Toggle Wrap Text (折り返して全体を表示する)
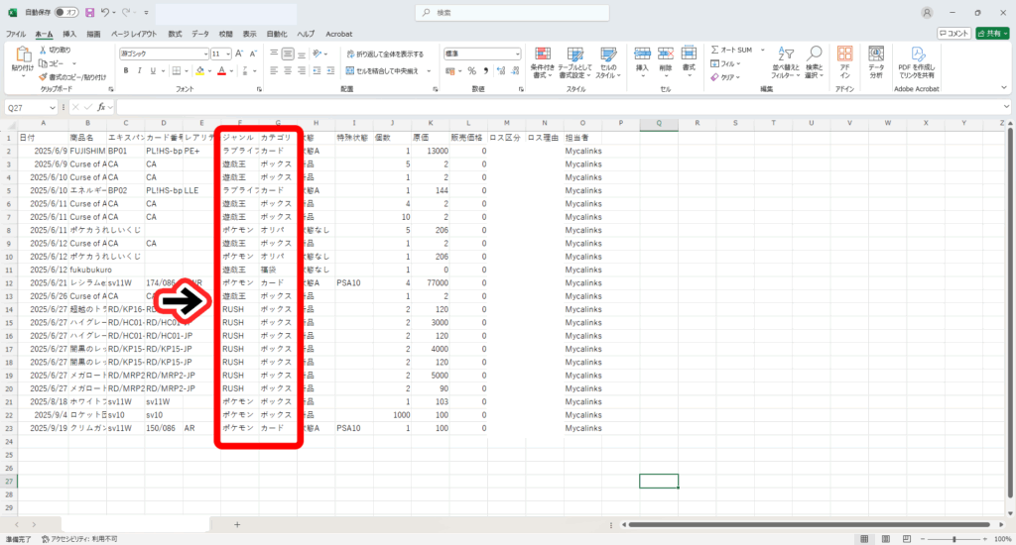Image resolution: width=1016 pixels, height=545 pixels. pos(384,54)
